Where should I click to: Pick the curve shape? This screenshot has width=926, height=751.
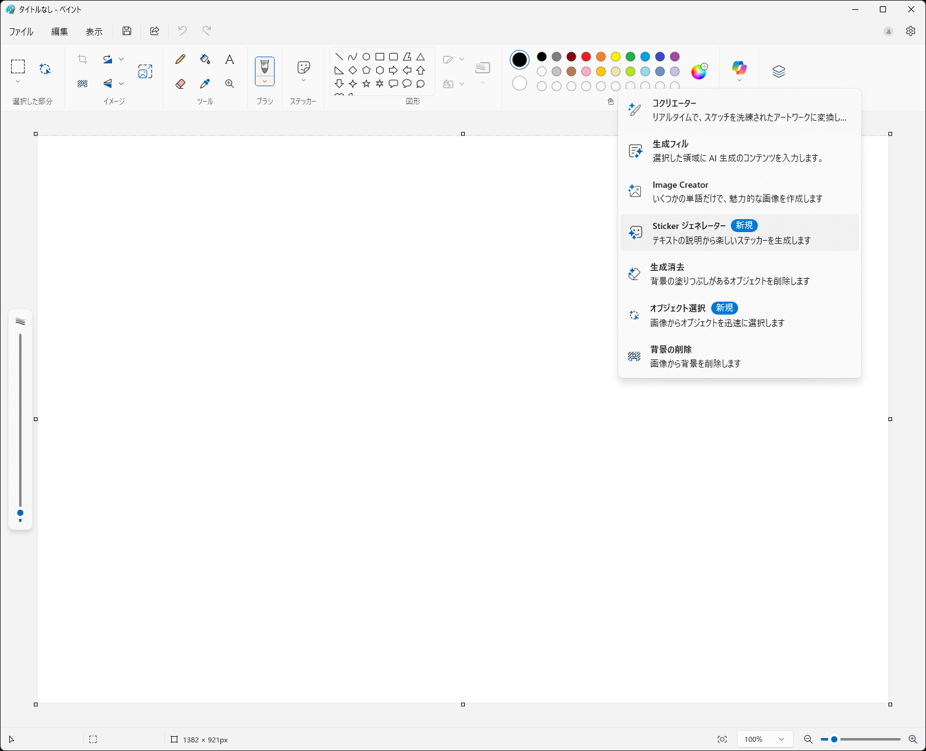coord(353,57)
